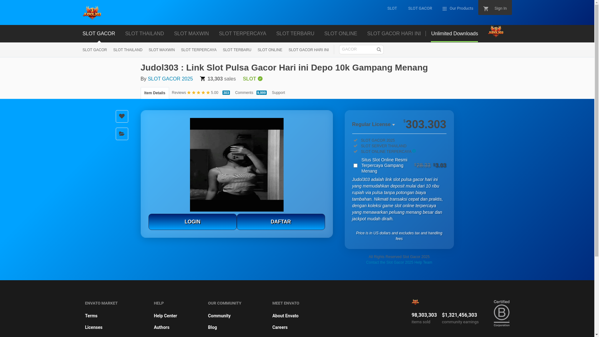Screen dimensions: 599x337
Task: Click the Certified B Corporation badge
Action: tap(501, 313)
